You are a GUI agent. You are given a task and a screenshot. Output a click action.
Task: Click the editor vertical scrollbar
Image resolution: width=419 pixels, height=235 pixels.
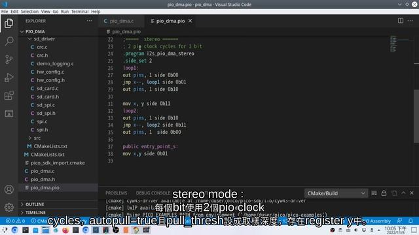(416, 116)
